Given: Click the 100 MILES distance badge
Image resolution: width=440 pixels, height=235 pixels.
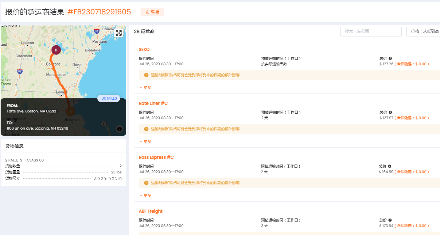Looking at the screenshot, I should pos(109,98).
